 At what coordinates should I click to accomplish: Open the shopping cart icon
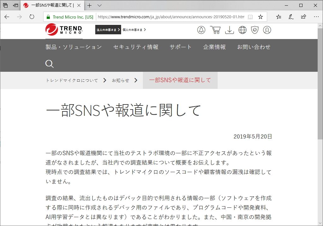(215, 30)
